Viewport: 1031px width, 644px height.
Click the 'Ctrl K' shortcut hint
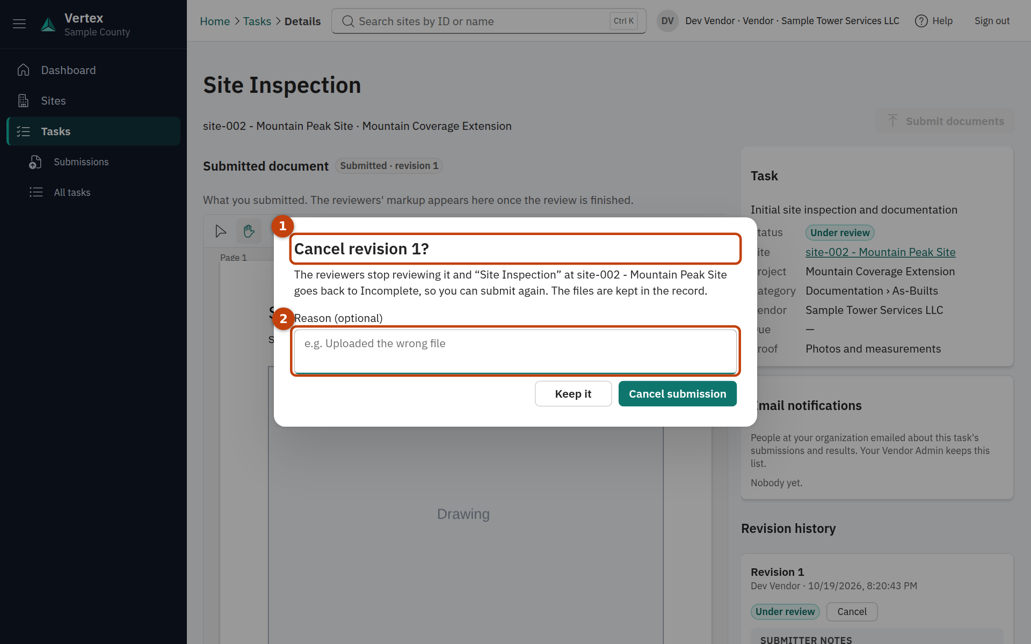623,21
